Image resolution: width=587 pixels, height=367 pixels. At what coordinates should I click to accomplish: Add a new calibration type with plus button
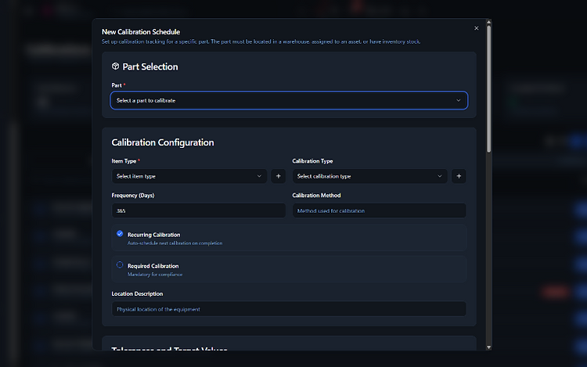(459, 176)
